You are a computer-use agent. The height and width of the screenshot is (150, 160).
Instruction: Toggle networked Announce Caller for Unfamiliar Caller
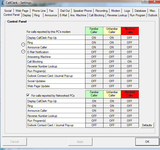[112, 110]
